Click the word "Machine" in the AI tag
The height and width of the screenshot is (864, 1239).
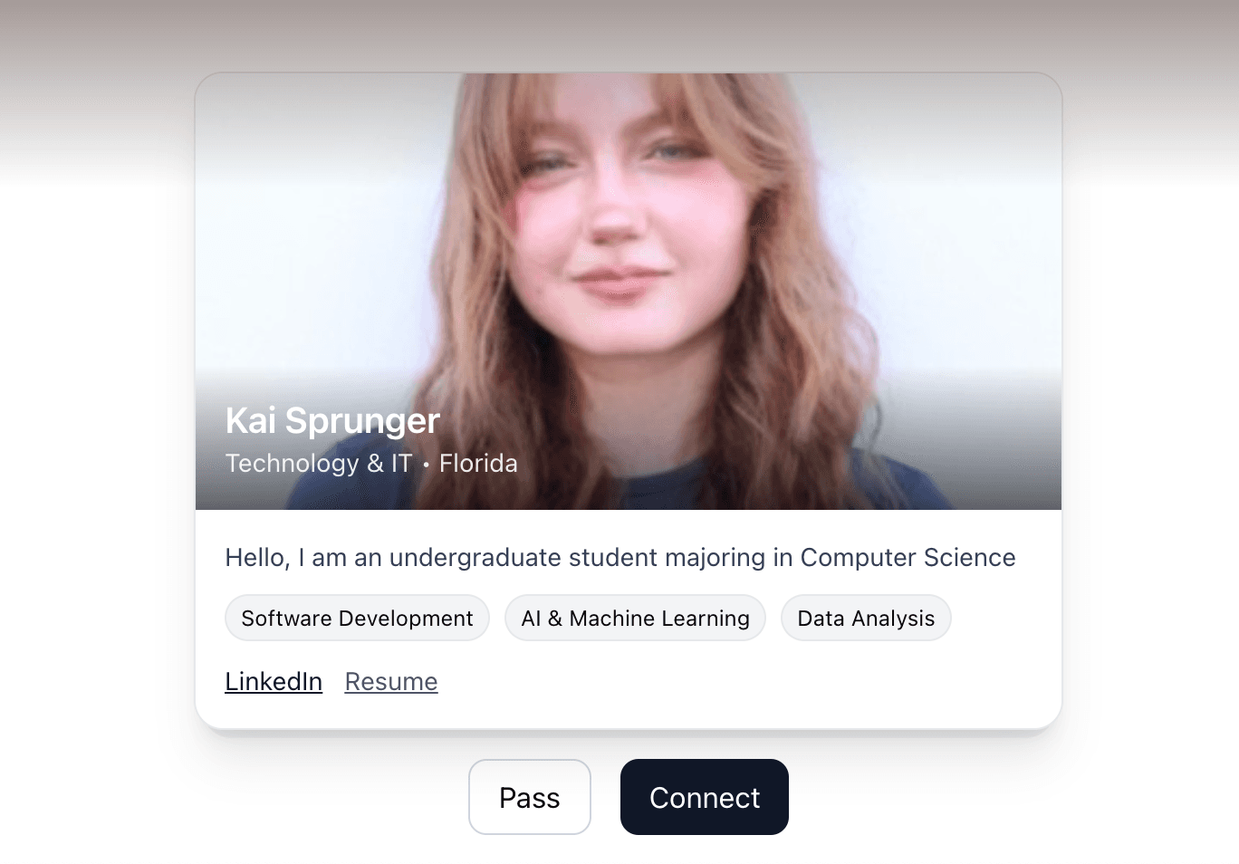click(612, 619)
